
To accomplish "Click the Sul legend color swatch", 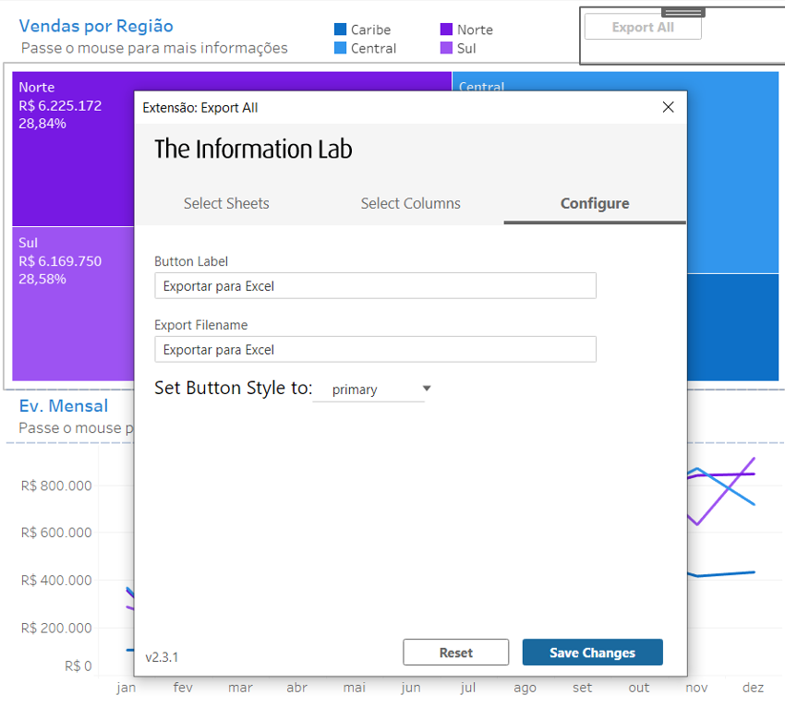I will tap(447, 48).
